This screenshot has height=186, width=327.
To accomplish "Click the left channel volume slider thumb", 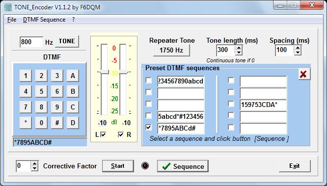I will [104, 72].
